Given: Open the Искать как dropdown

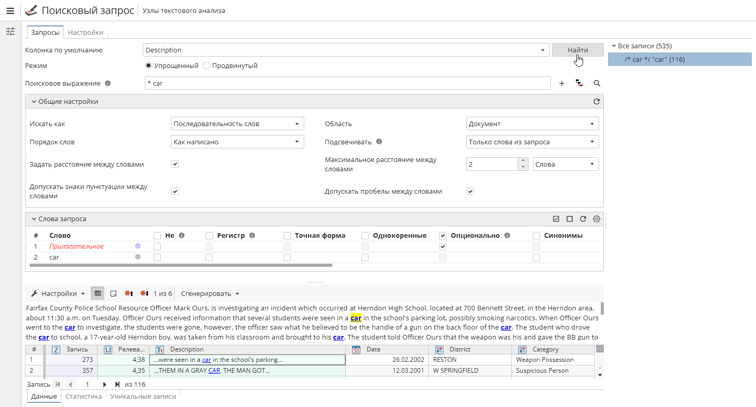Looking at the screenshot, I should click(x=237, y=124).
